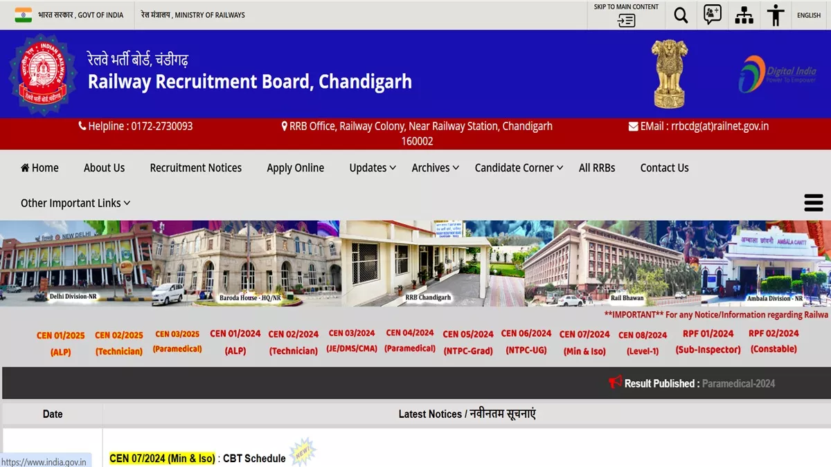Click Ministry of Railways header link
The width and height of the screenshot is (831, 467).
pos(193,15)
